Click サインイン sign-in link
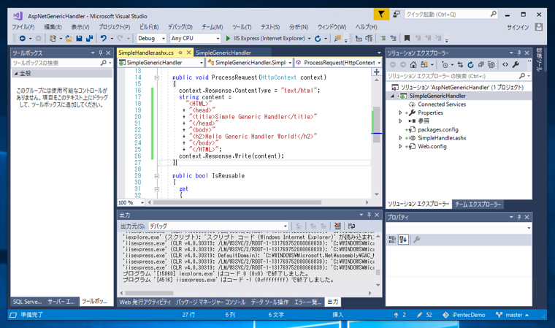Viewport: 555px width, 328px height. (517, 27)
